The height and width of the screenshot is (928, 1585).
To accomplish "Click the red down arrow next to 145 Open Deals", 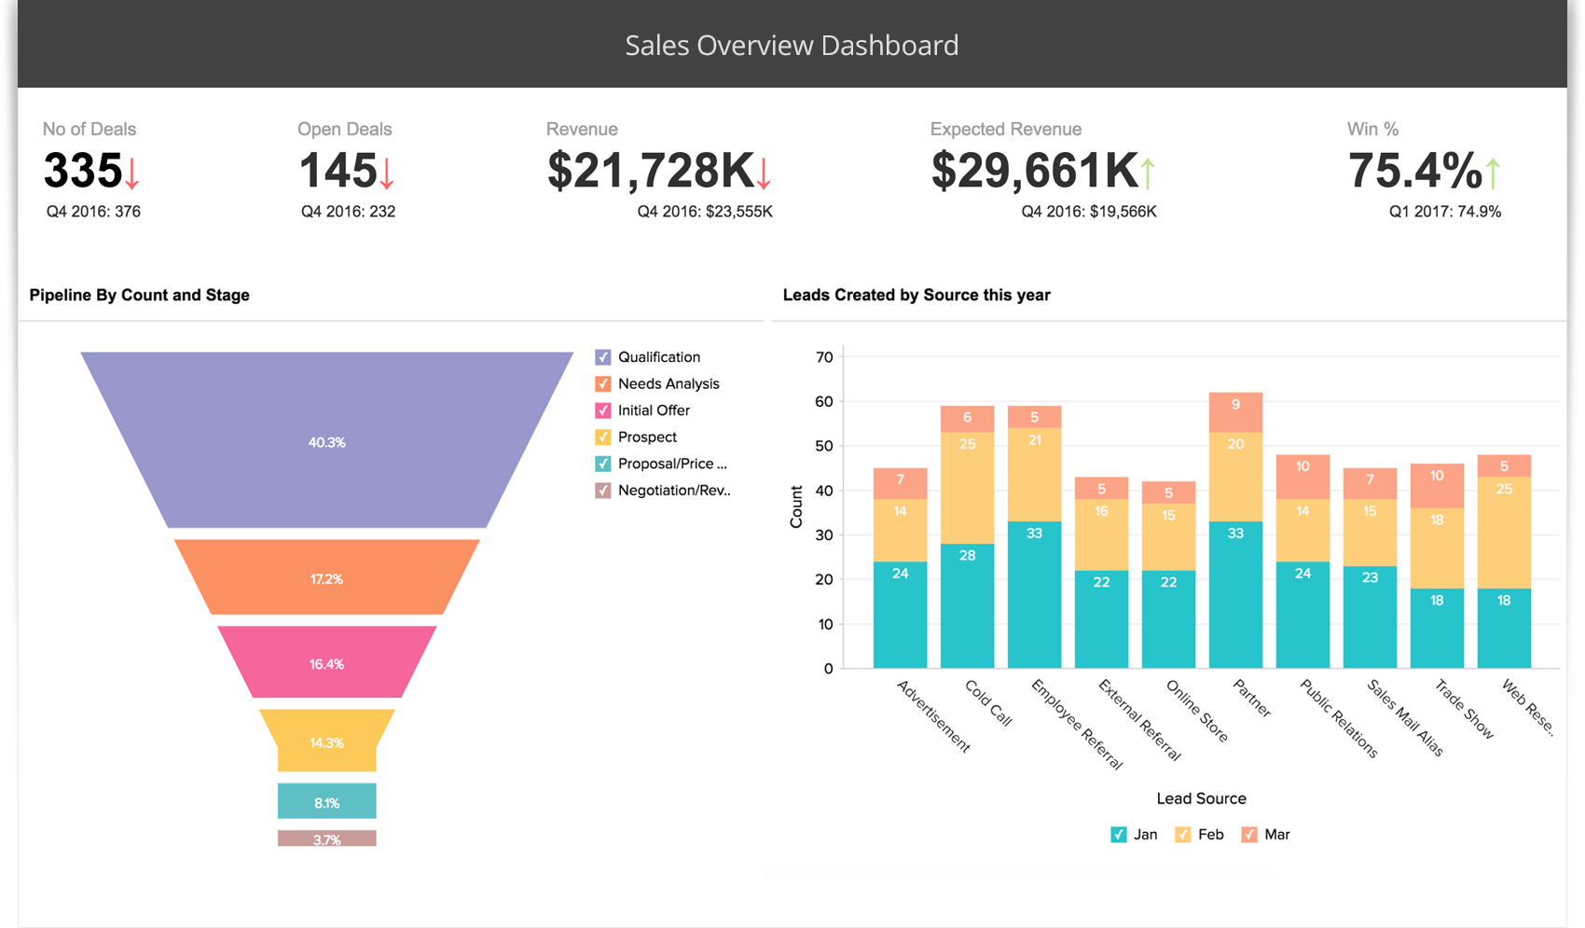I will click(387, 173).
